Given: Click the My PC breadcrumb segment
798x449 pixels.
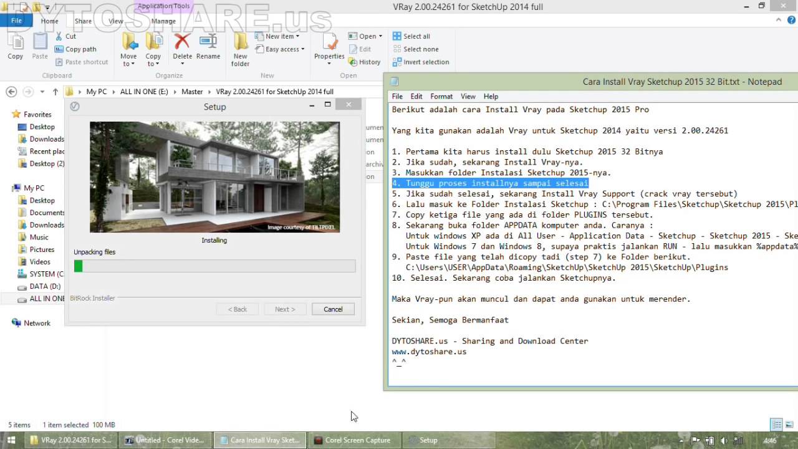Looking at the screenshot, I should pos(97,92).
